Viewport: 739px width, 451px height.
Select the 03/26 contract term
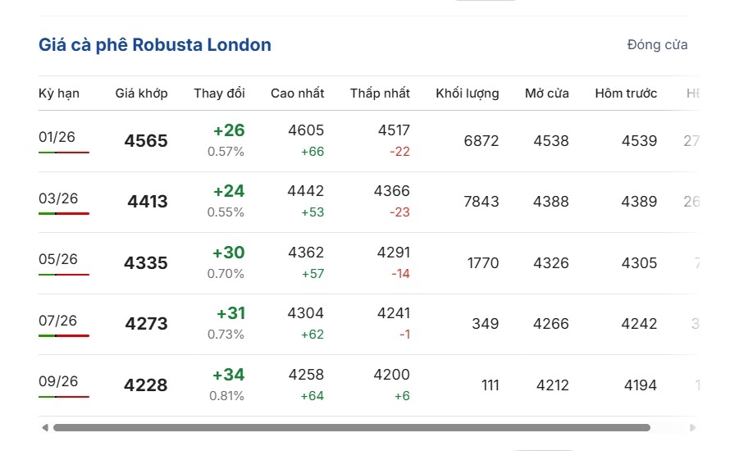[x=58, y=198]
